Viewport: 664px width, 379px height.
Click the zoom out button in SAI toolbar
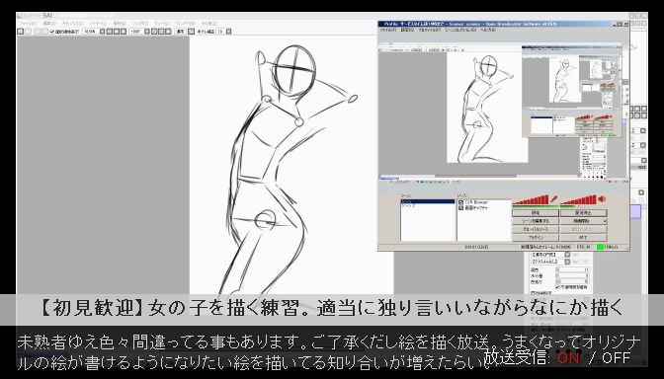pyautogui.click(x=110, y=32)
